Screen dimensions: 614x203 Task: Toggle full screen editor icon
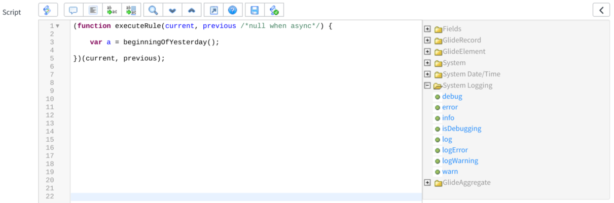[213, 10]
